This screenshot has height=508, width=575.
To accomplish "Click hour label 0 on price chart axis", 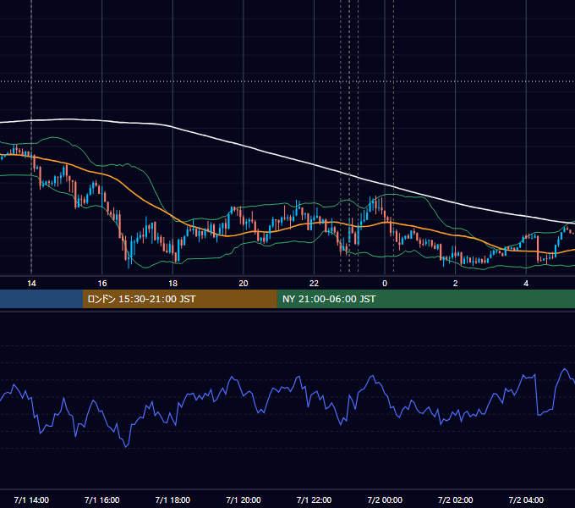I will pyautogui.click(x=385, y=284).
